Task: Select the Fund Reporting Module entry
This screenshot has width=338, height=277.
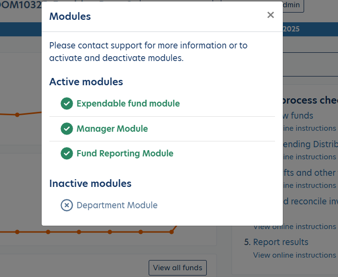Action: (124, 154)
